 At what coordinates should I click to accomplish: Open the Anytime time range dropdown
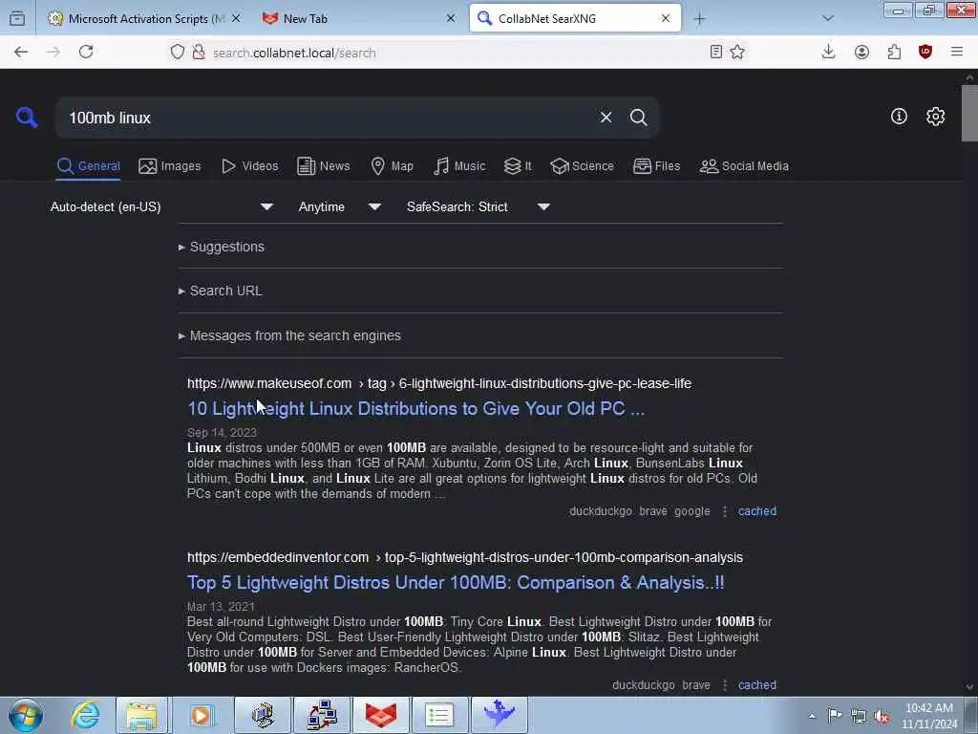click(x=340, y=206)
